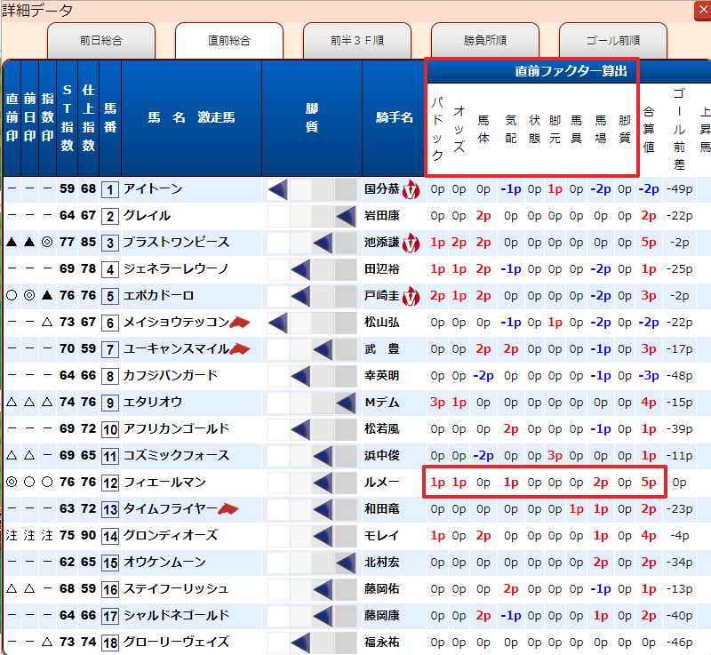Click the horse number 9 box
Image resolution: width=711 pixels, height=655 pixels.
[110, 403]
